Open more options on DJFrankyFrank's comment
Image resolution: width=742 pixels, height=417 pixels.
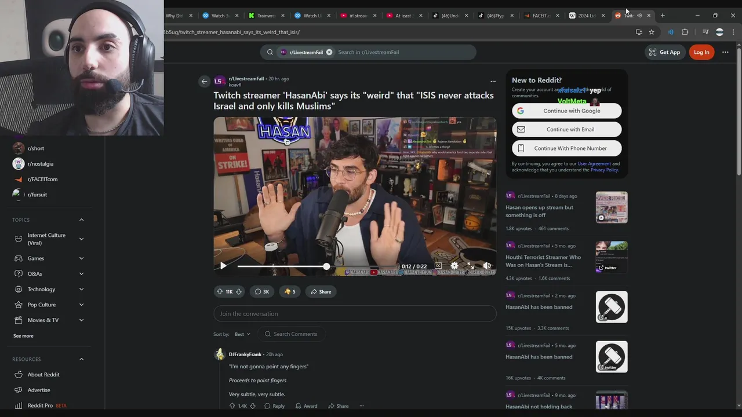click(362, 406)
